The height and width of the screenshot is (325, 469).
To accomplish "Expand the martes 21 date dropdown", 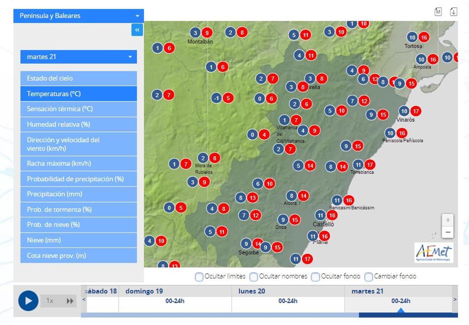I will point(79,57).
